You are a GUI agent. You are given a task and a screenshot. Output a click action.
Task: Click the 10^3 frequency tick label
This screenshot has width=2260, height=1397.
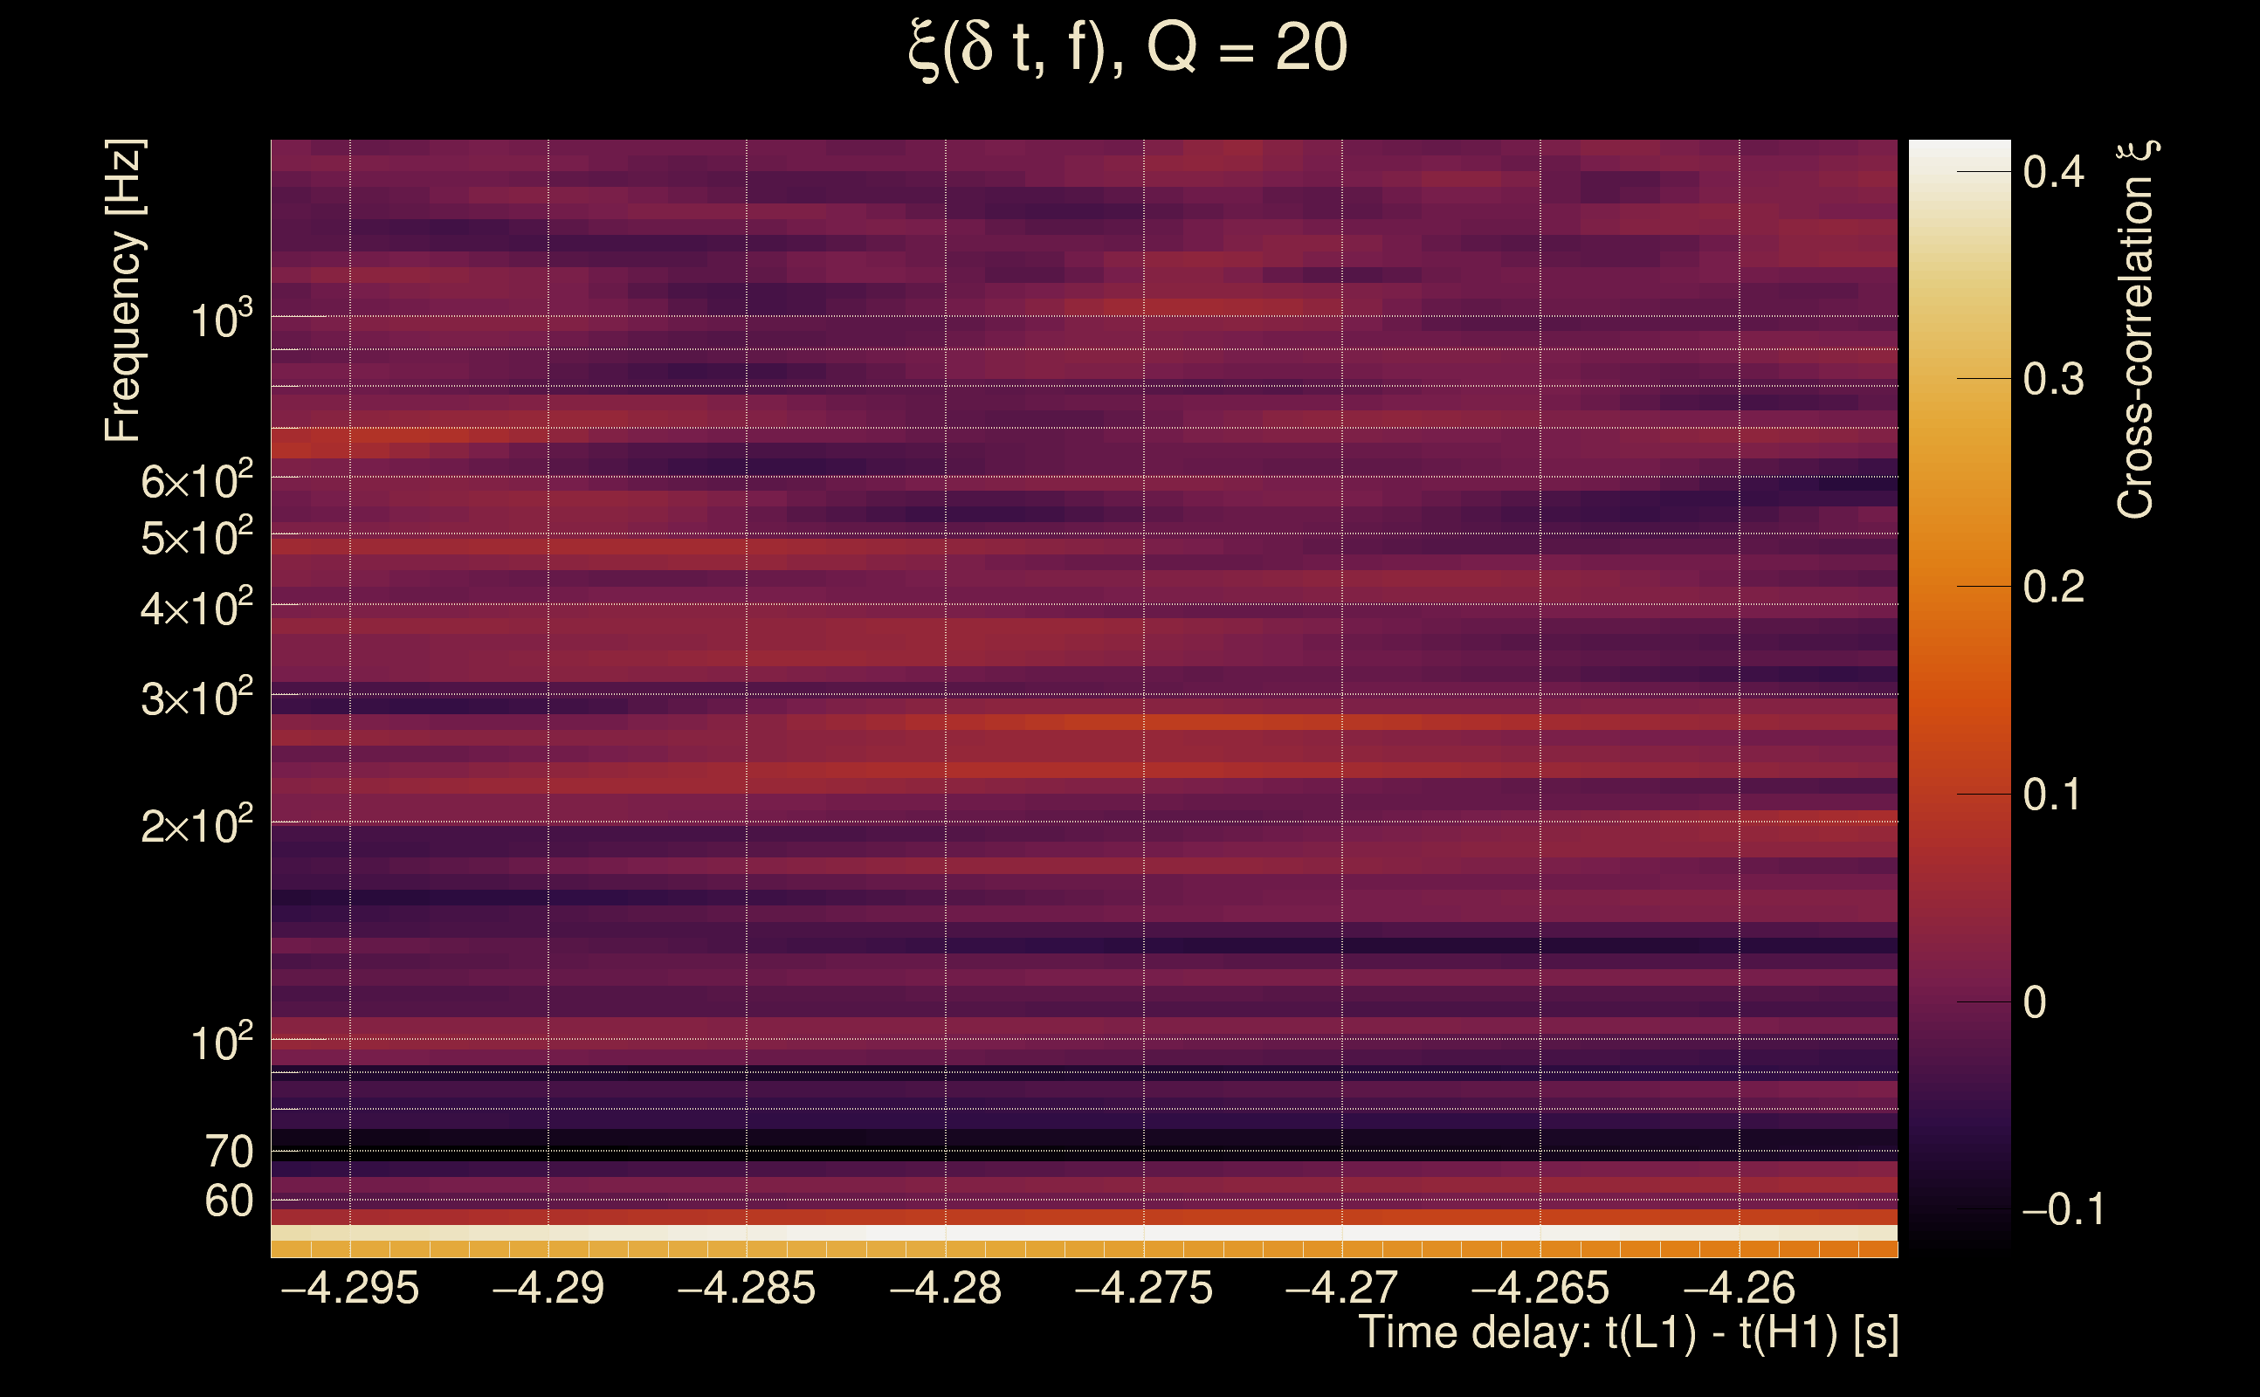coord(220,320)
